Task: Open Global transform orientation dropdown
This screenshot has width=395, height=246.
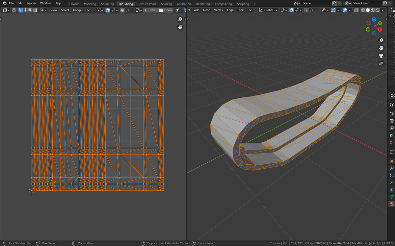Action: coord(269,10)
